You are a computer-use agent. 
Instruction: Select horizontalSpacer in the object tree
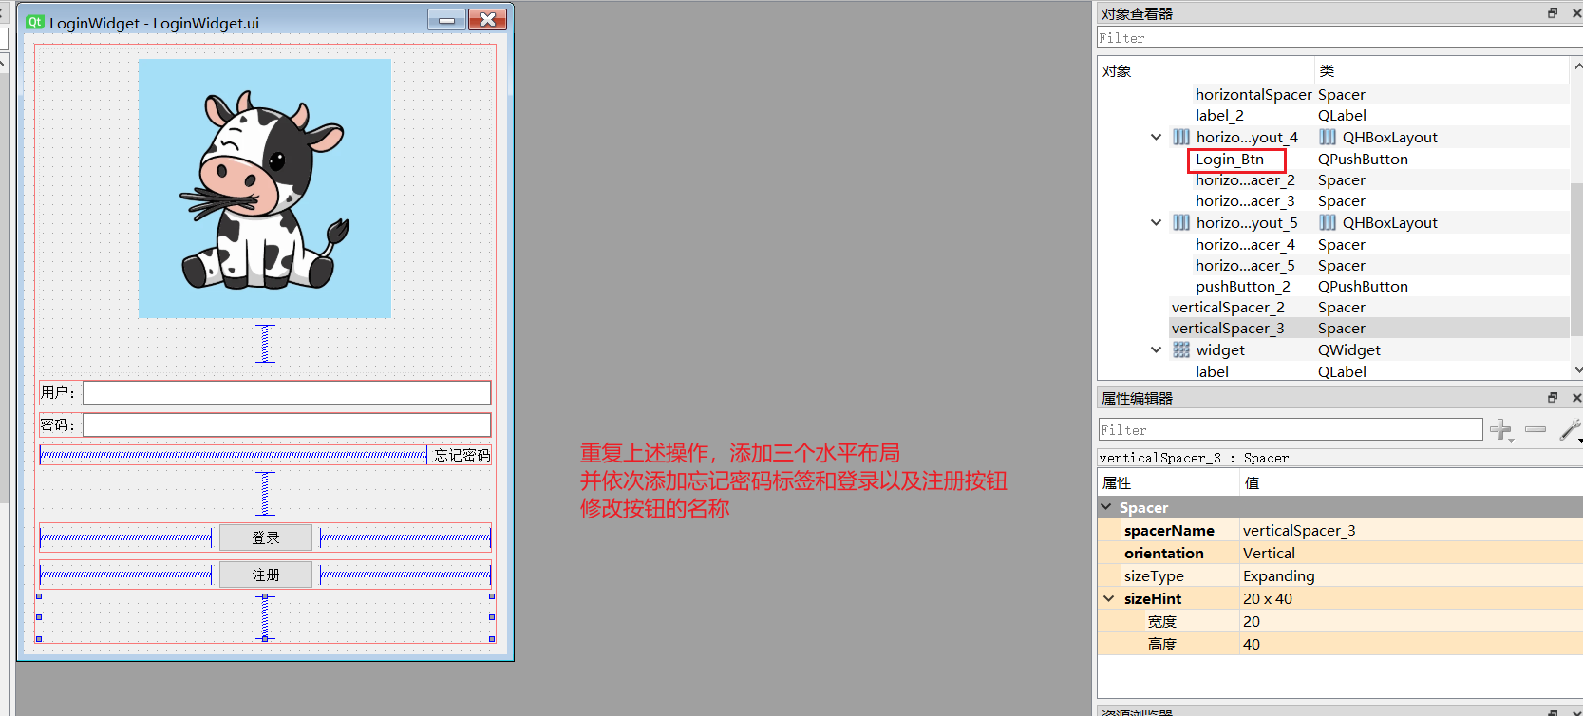click(x=1253, y=95)
